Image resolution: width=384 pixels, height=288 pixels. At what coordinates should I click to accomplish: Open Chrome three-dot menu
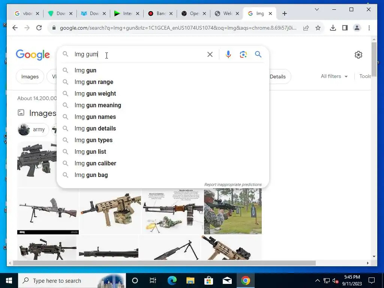[x=369, y=28]
